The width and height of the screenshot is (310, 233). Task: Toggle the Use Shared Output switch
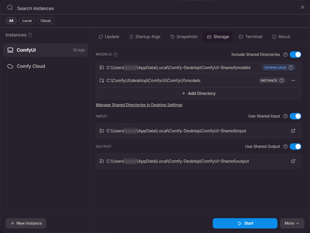pos(295,147)
